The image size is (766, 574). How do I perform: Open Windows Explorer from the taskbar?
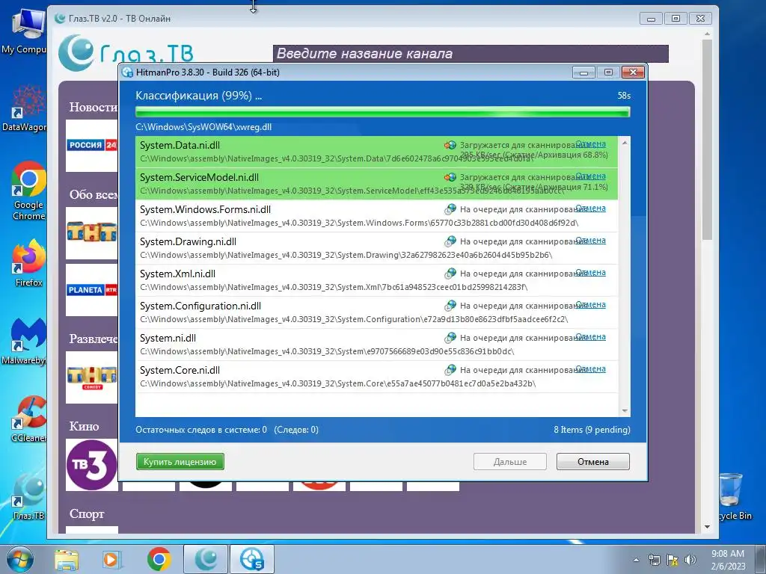coord(66,560)
